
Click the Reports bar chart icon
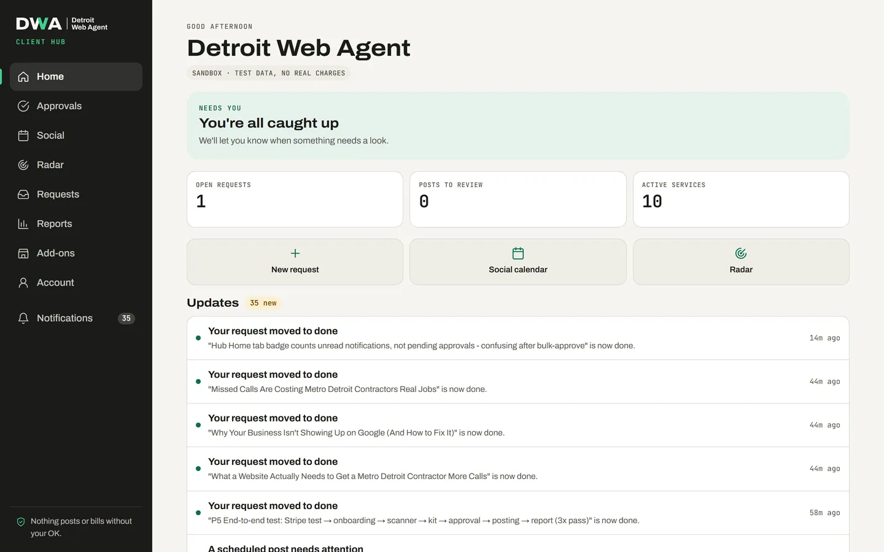(23, 224)
